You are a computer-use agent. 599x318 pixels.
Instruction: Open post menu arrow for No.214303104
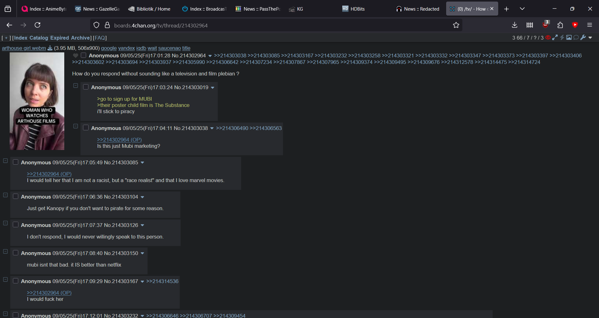click(142, 197)
